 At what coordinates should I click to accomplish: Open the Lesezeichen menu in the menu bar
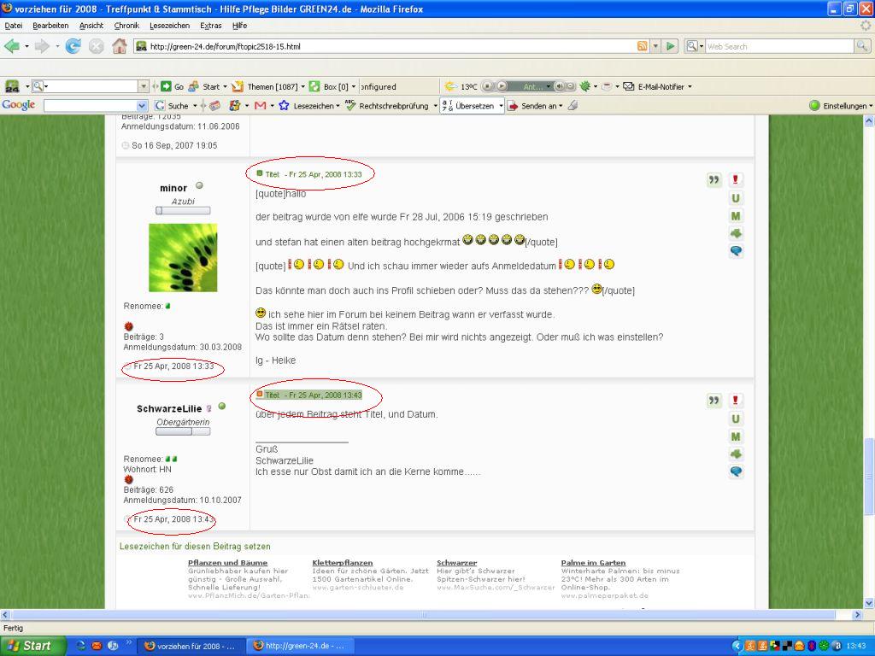[x=169, y=26]
